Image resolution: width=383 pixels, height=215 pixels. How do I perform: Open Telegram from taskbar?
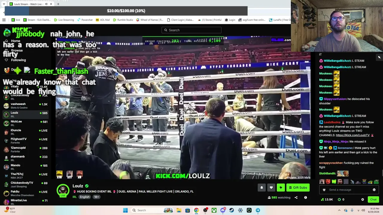[x=258, y=210]
